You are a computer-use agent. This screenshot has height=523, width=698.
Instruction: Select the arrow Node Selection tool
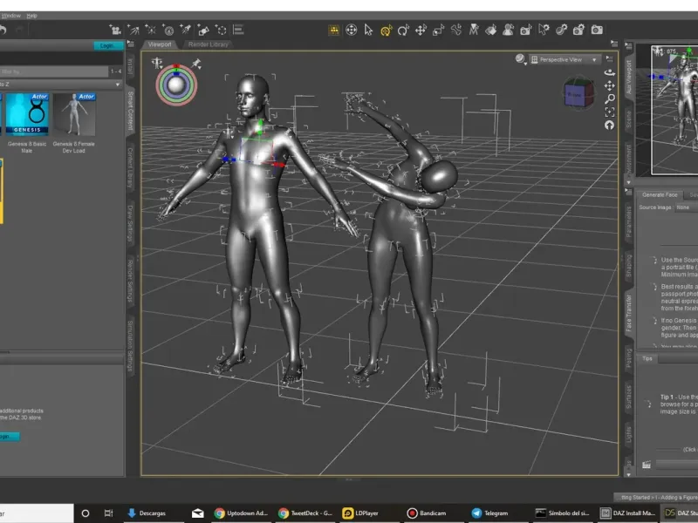(x=368, y=30)
